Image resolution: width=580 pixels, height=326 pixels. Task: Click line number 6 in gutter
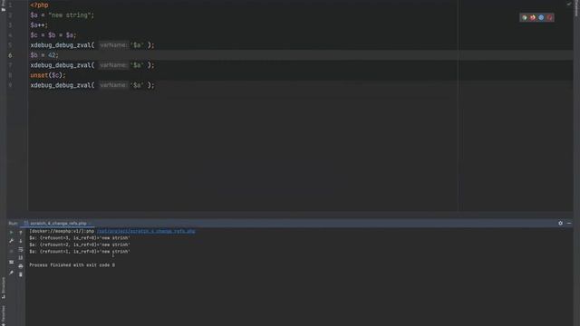click(x=10, y=55)
